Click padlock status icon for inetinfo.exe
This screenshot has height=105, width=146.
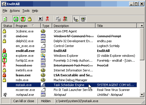pos(4,70)
